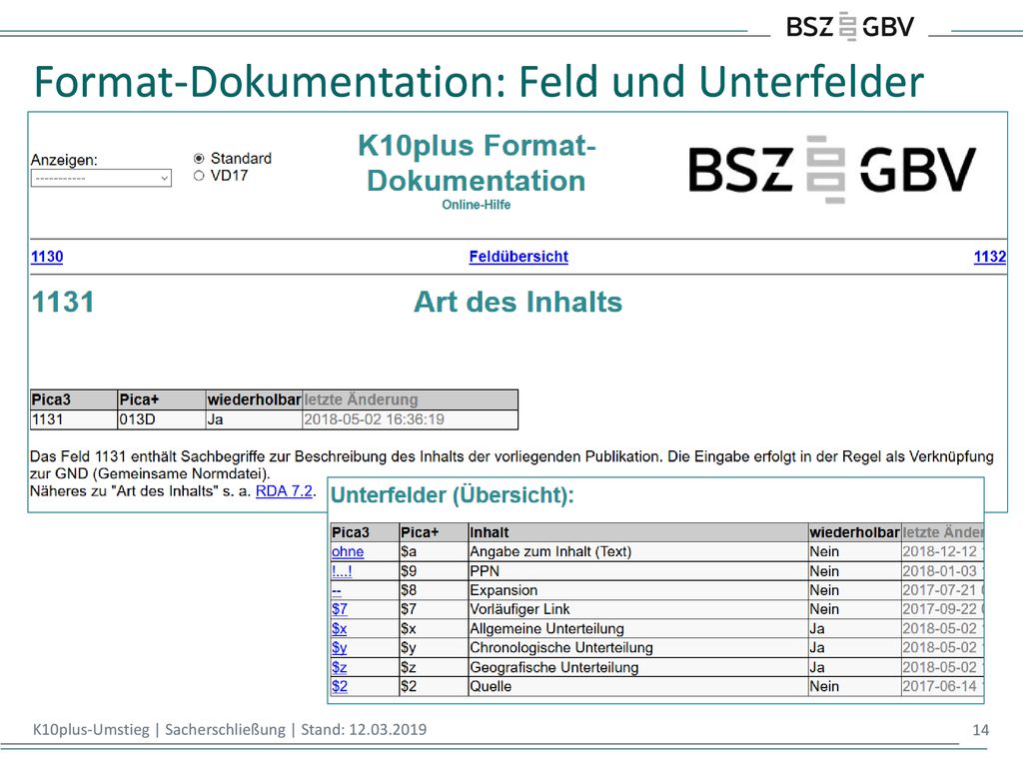Click the 'Quelle' content cell
Viewport: 1023px width, 767px height.
[x=637, y=686]
